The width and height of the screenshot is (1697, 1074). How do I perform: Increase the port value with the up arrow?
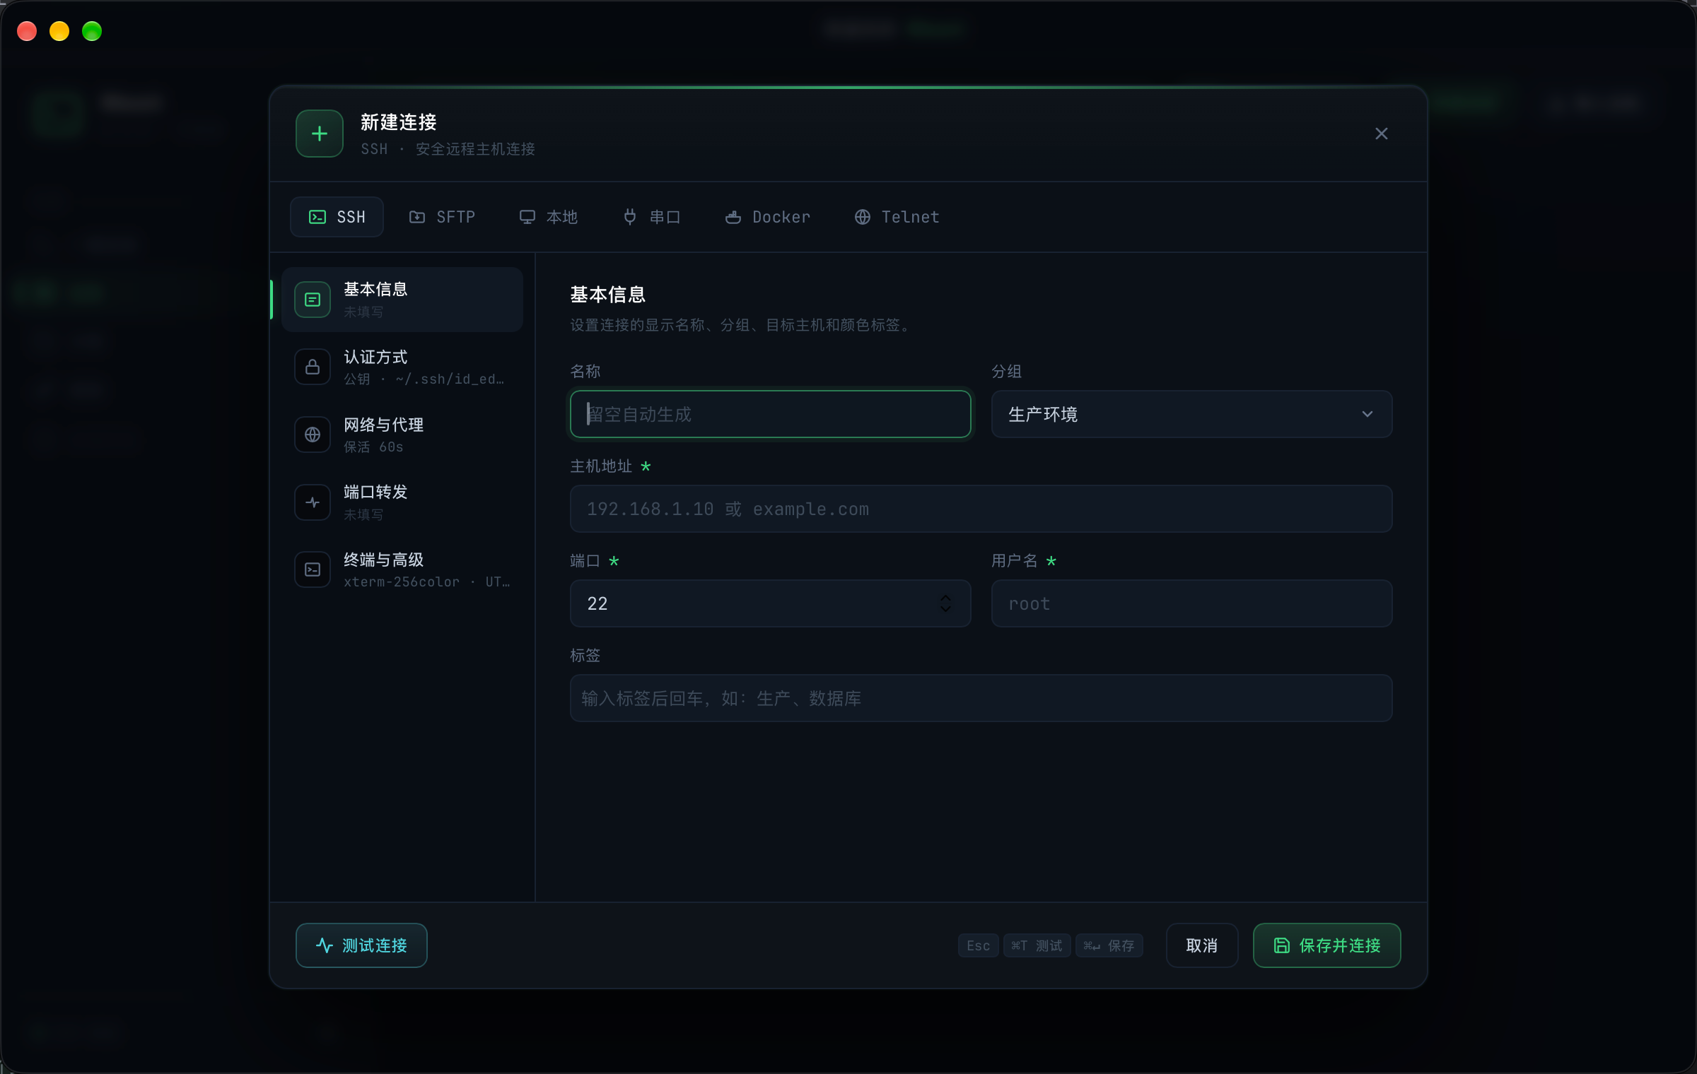945,598
